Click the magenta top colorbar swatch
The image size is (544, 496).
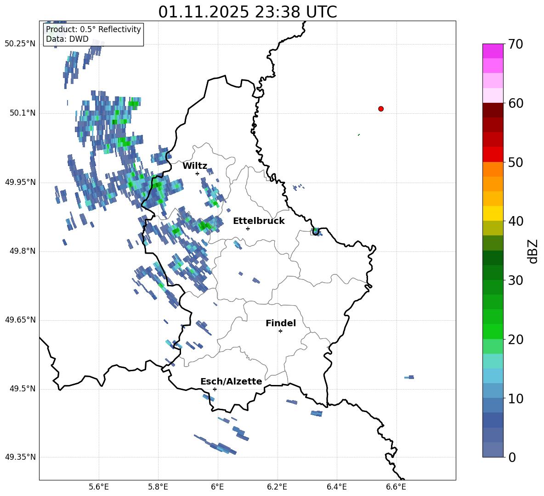tap(493, 51)
